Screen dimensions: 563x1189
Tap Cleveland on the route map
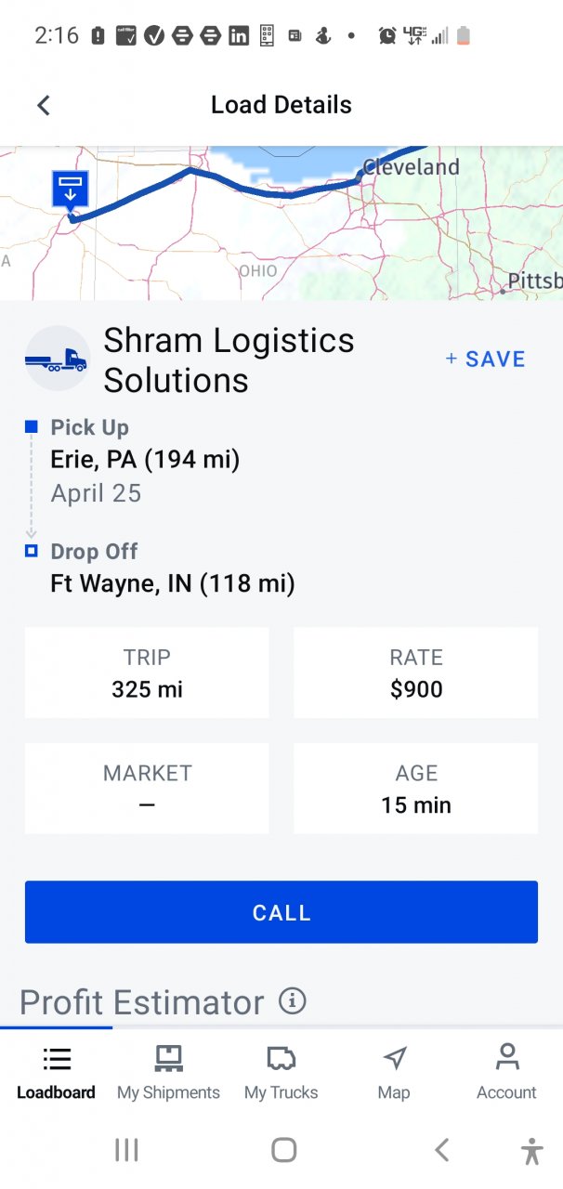coord(411,167)
